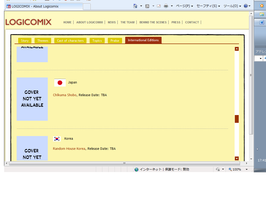Click the browser vertical scrollbar thumb
The width and height of the screenshot is (266, 199).
[251, 75]
